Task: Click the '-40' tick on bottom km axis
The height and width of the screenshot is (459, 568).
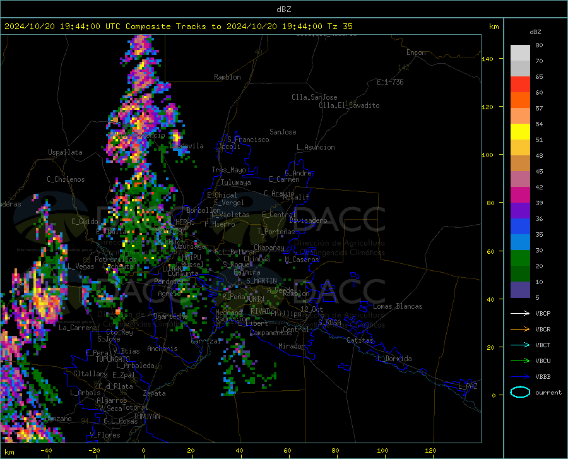Action: [x=46, y=450]
